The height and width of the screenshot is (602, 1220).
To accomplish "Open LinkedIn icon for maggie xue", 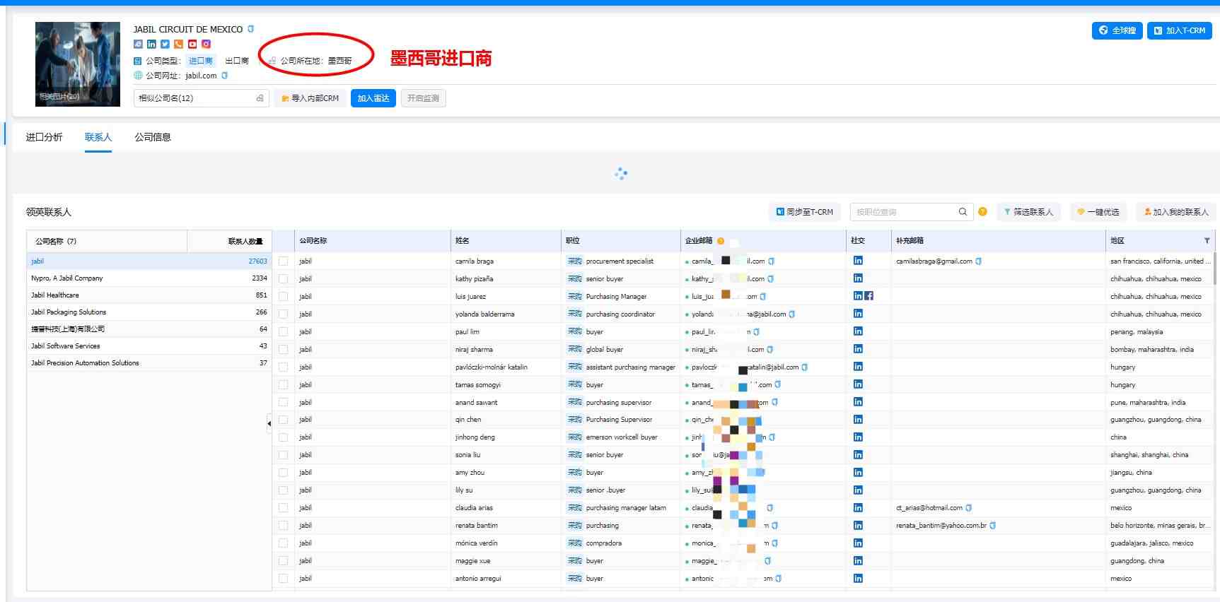I will coord(858,560).
